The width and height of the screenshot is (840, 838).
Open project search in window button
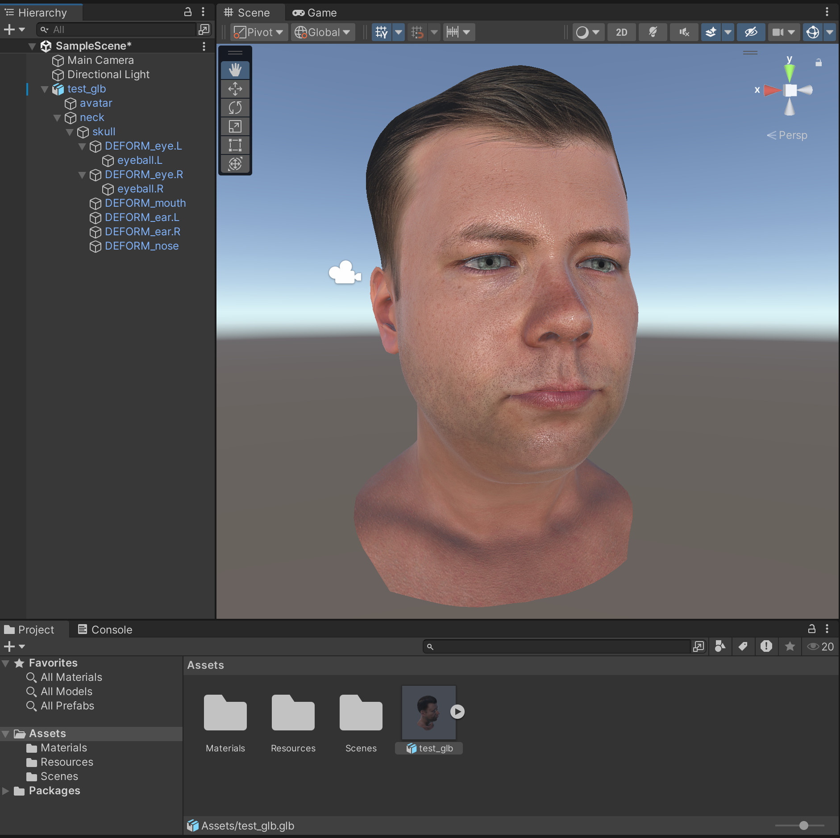click(x=699, y=646)
